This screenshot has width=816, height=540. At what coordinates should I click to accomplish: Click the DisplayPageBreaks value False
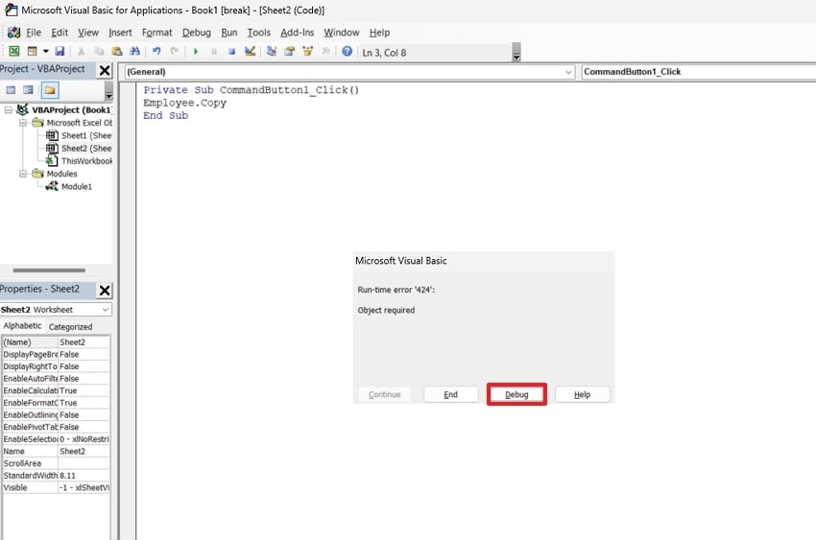(x=84, y=355)
